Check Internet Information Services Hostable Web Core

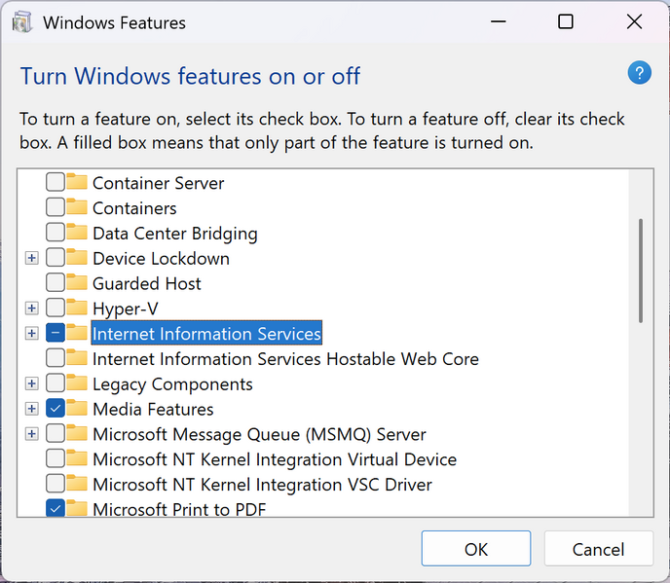click(x=56, y=358)
